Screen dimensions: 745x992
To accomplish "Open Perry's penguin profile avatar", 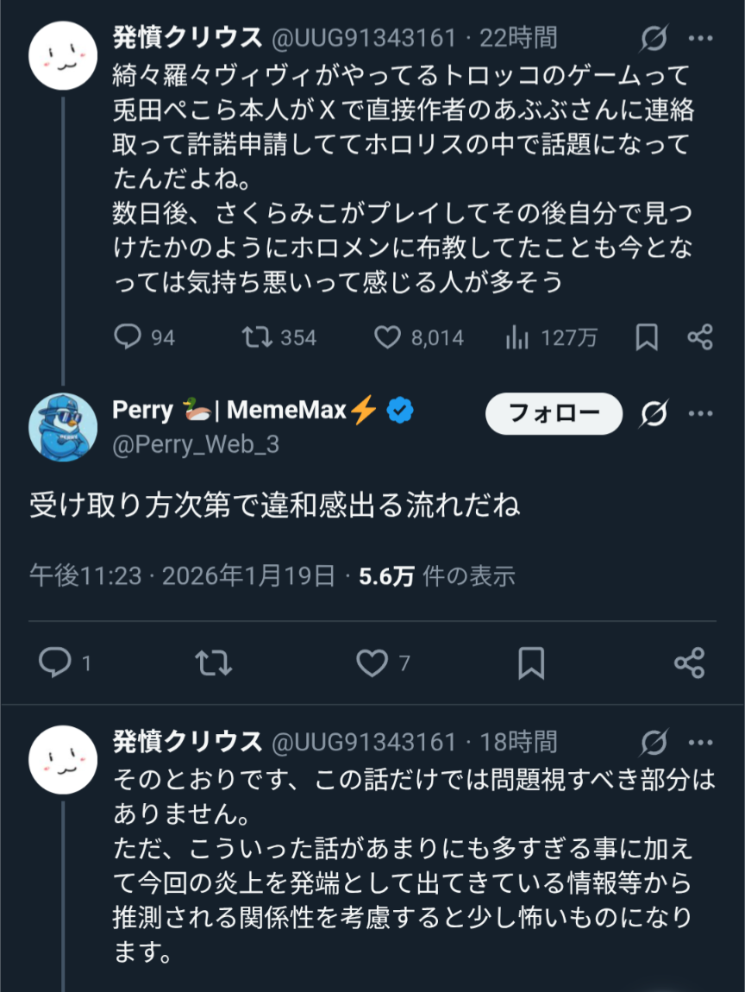I will tap(63, 428).
